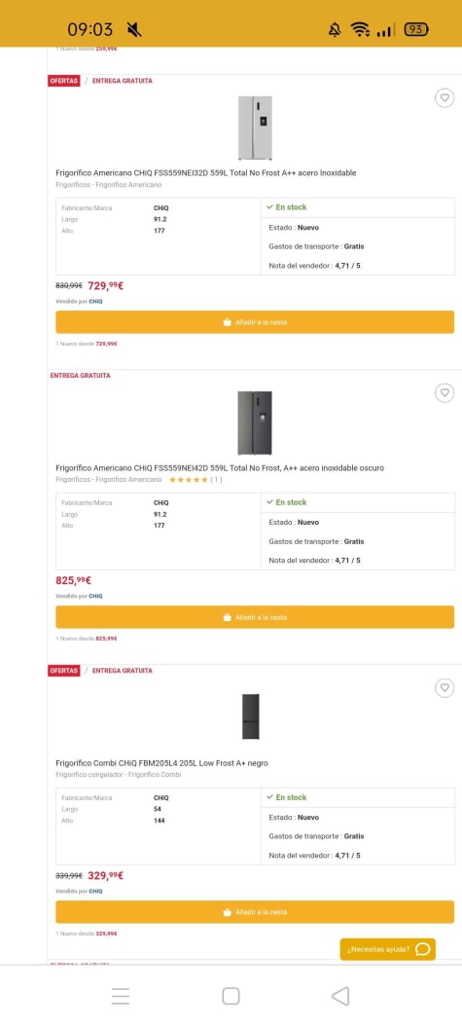Open Android recent apps menu icon

[121, 996]
